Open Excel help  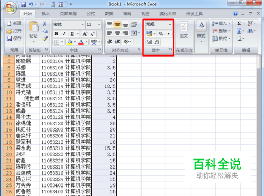tap(235, 14)
